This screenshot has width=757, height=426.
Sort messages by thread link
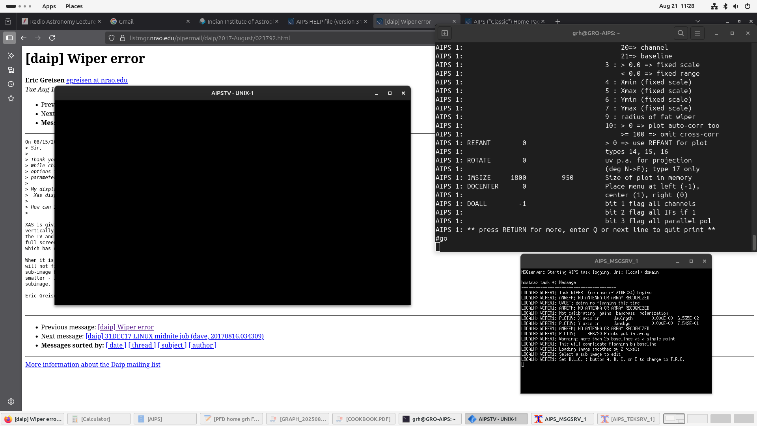tap(142, 345)
